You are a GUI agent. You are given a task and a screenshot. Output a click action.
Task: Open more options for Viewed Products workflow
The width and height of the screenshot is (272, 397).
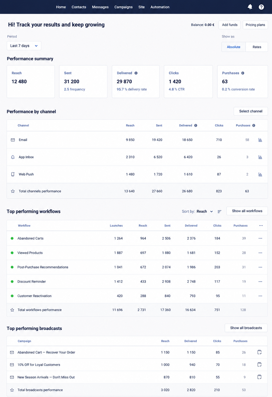pos(260,253)
